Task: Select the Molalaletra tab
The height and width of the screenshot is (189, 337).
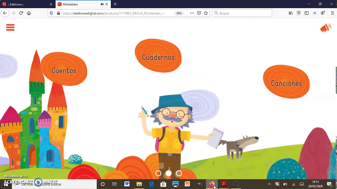Action: coord(79,4)
